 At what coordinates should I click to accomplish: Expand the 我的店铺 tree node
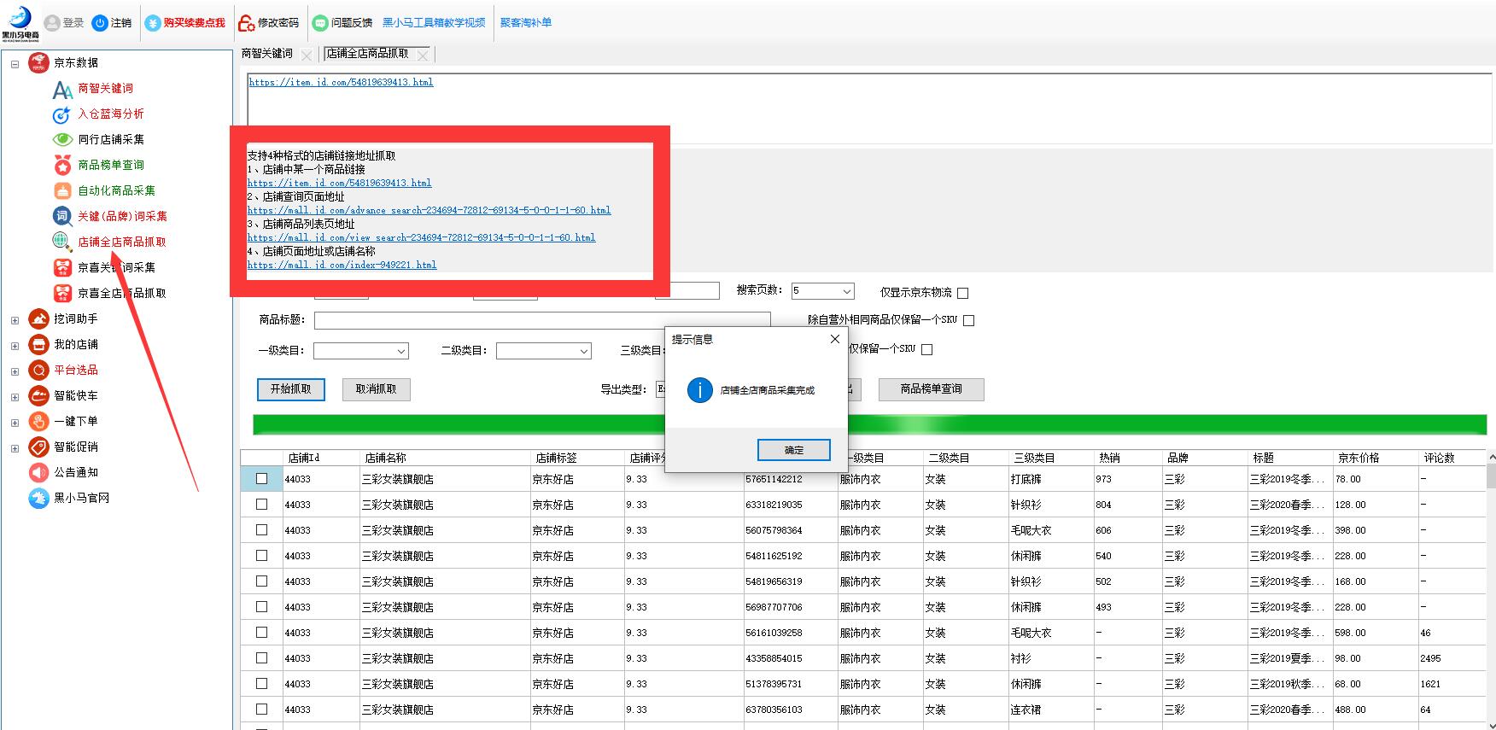click(x=15, y=346)
